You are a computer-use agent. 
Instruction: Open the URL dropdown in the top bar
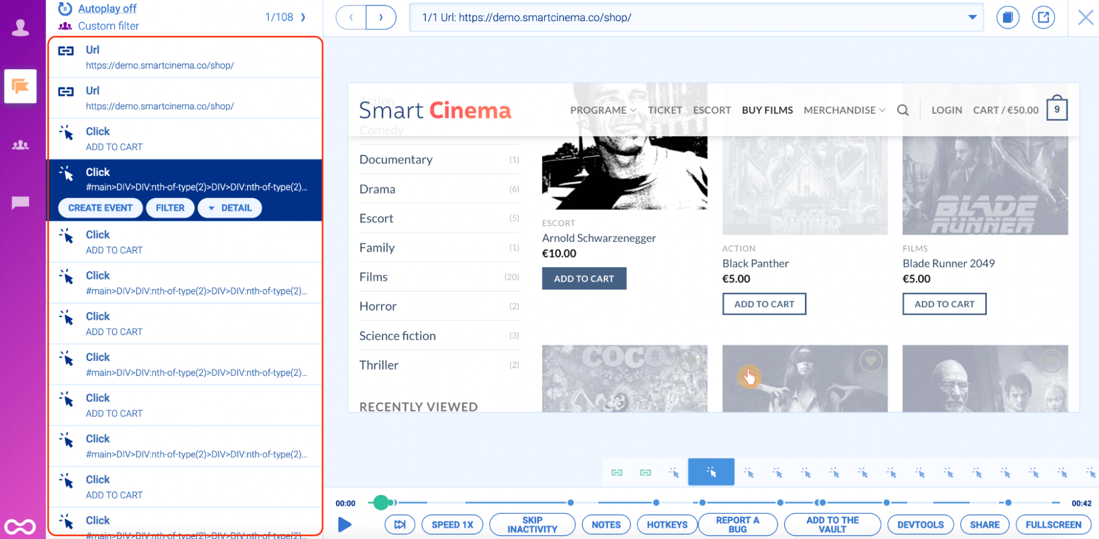(973, 17)
